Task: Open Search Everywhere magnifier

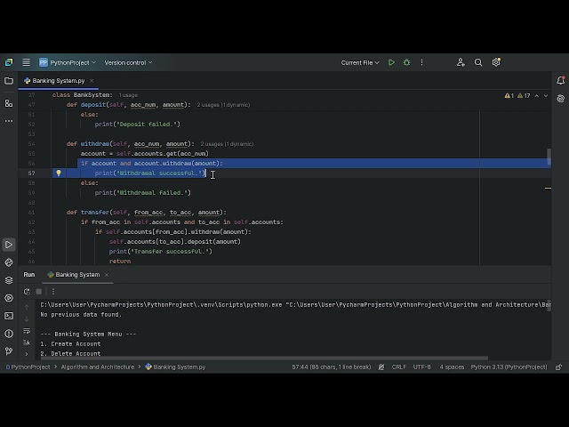Action: 478,62
